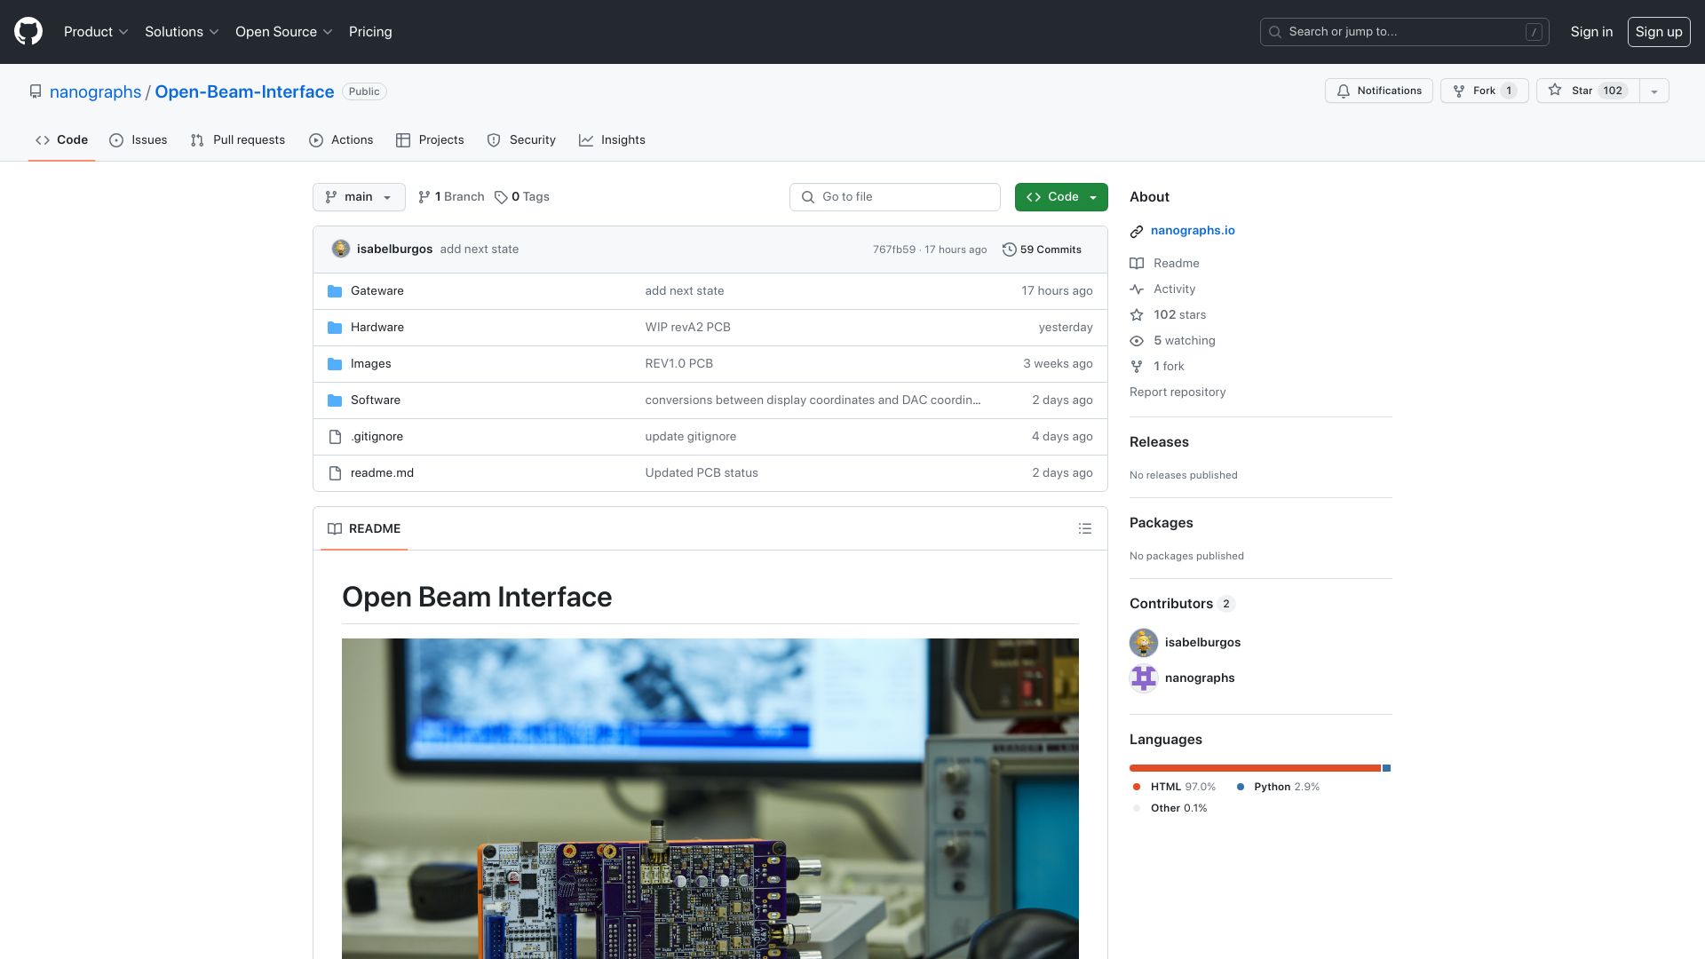Open the nanographs owner link
This screenshot has height=959, width=1705.
coord(95,92)
